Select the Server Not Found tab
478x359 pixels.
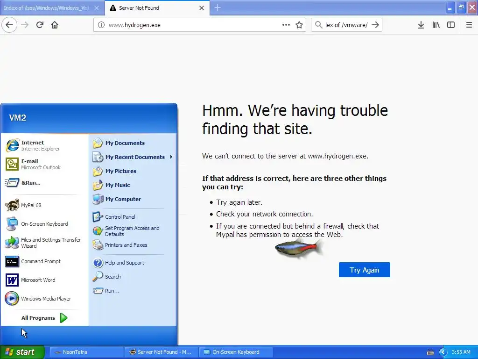click(x=157, y=8)
